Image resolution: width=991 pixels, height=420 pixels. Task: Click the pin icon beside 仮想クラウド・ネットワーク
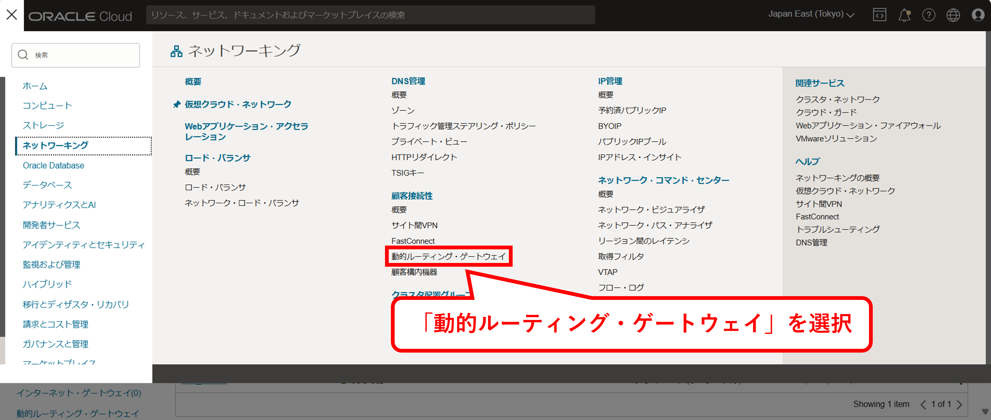coord(177,105)
